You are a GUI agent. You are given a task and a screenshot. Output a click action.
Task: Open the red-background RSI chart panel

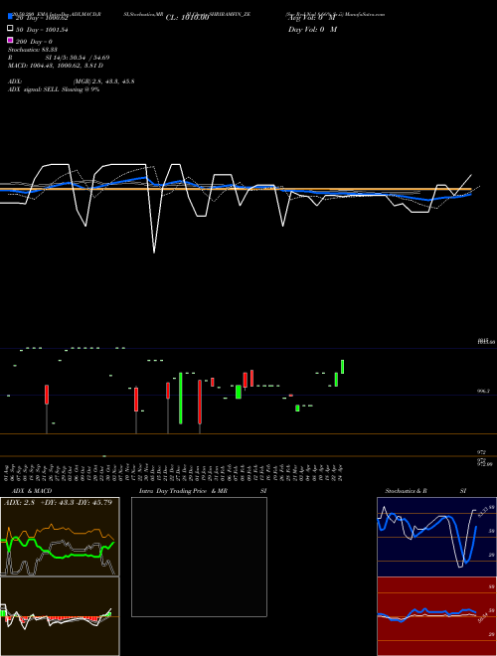pos(436,616)
